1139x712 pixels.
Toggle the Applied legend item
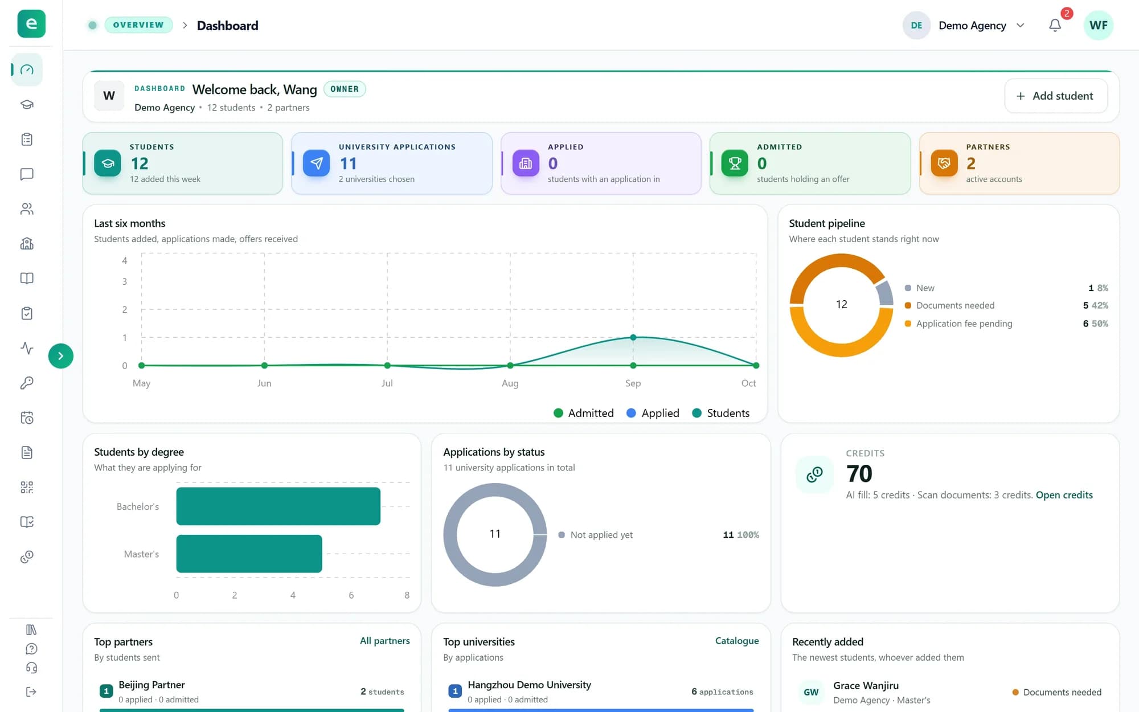(653, 413)
